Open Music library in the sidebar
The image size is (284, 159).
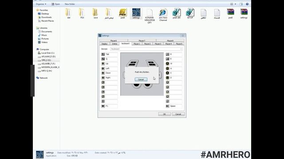click(x=43, y=35)
